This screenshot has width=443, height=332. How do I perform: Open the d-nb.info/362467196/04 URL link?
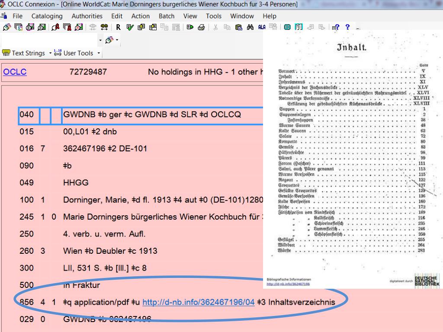[198, 302]
